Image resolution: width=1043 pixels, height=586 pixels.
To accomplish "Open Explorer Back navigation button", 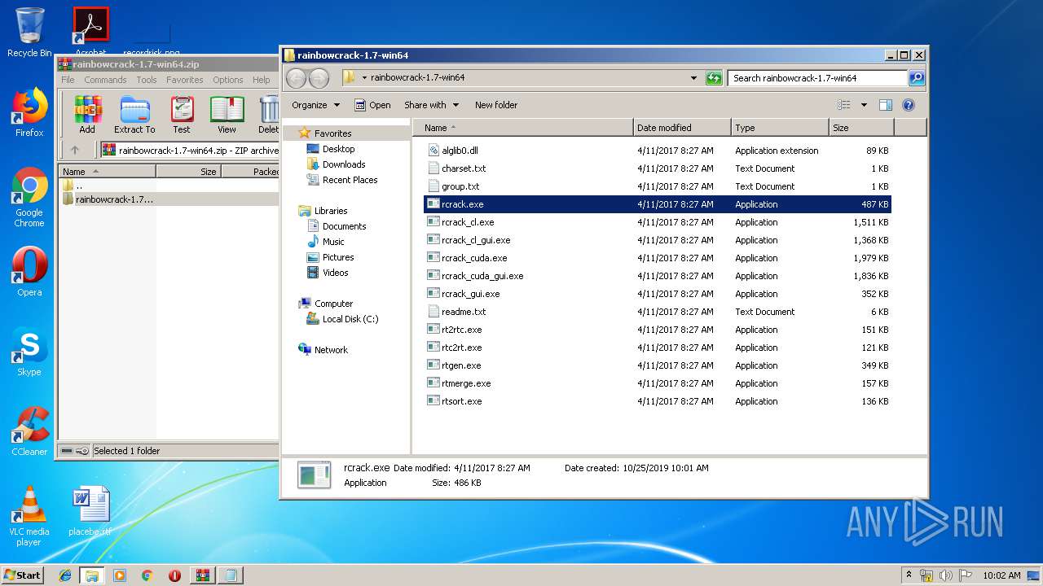I will point(296,78).
